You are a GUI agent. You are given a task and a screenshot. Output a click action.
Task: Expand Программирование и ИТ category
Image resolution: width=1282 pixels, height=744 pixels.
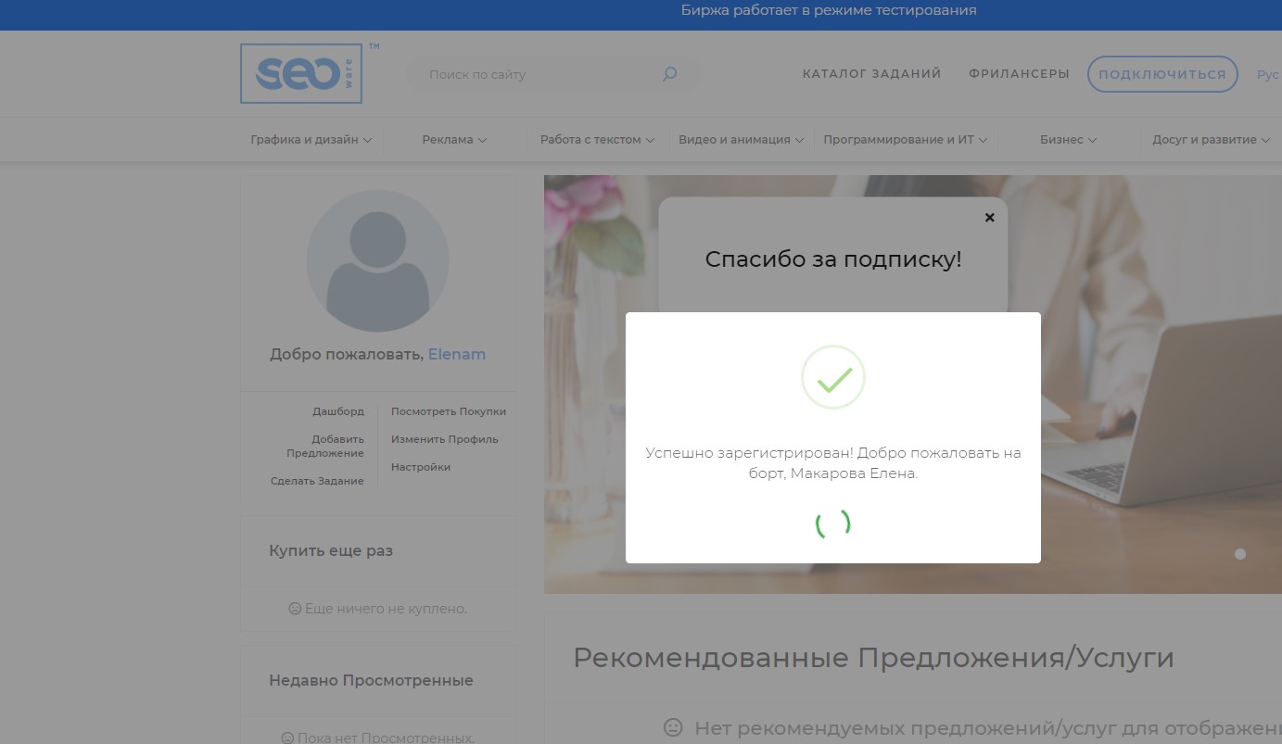coord(905,140)
